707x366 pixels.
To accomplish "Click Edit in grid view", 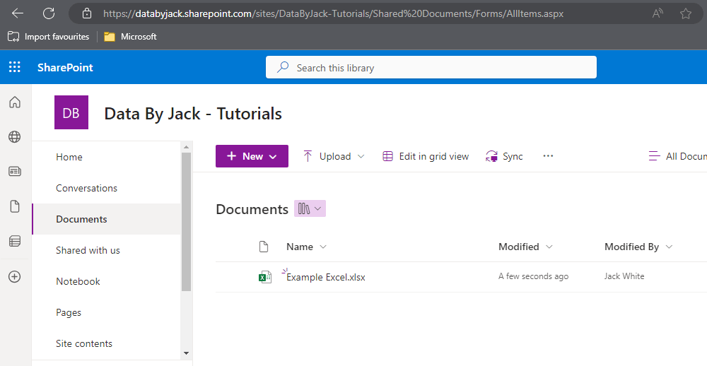I will 426,156.
